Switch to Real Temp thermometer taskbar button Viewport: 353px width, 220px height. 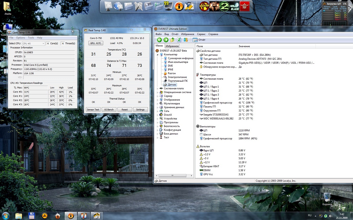pyautogui.click(x=84, y=216)
